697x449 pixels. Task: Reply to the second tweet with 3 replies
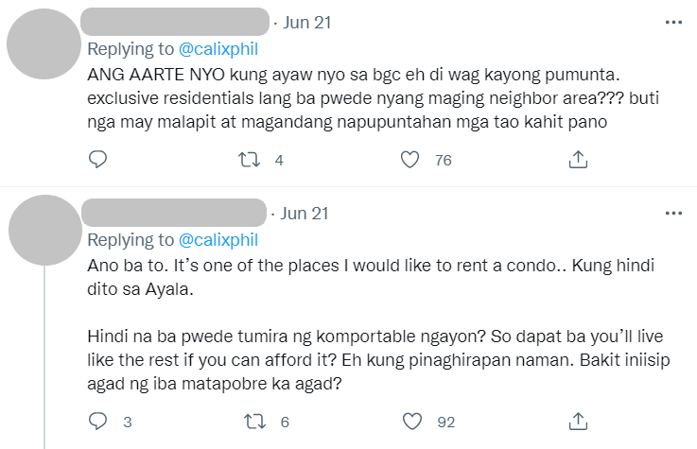97,421
